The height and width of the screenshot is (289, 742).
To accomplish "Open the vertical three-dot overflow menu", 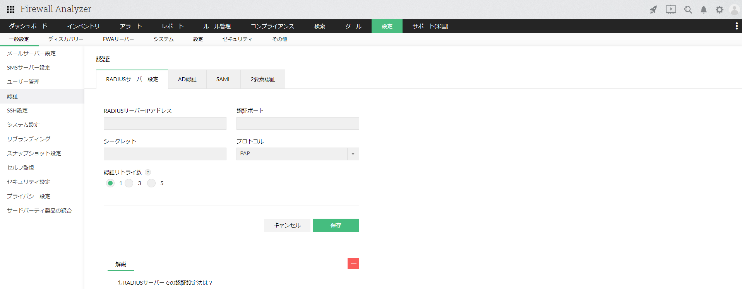I will [736, 26].
